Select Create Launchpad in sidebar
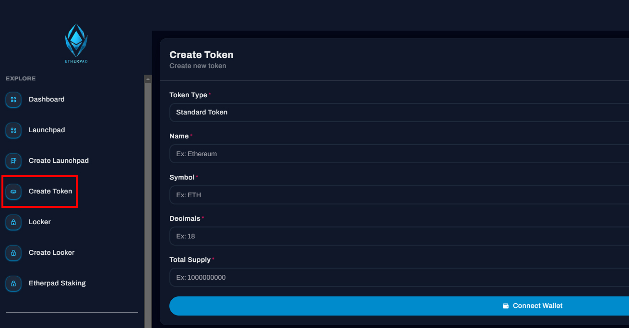Image resolution: width=629 pixels, height=328 pixels. coord(59,161)
